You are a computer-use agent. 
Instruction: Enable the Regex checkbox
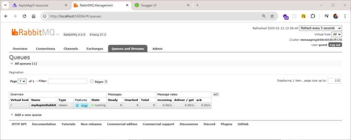[92, 81]
